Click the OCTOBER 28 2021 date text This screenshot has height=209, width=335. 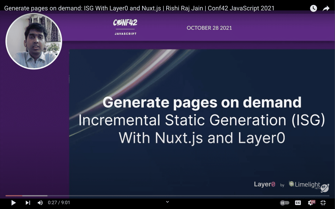tap(209, 28)
